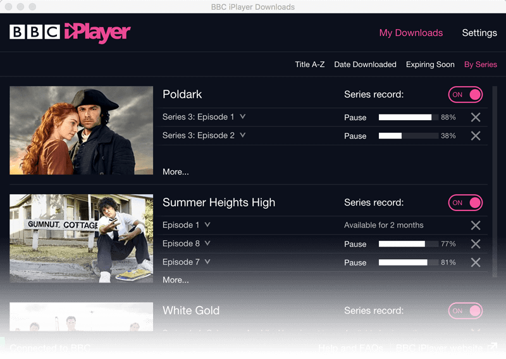506x359 pixels.
Task: Click the 38% download progress bar
Action: coord(408,136)
